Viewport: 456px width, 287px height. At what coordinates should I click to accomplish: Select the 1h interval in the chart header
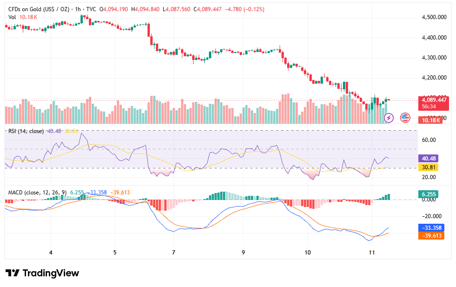78,9
